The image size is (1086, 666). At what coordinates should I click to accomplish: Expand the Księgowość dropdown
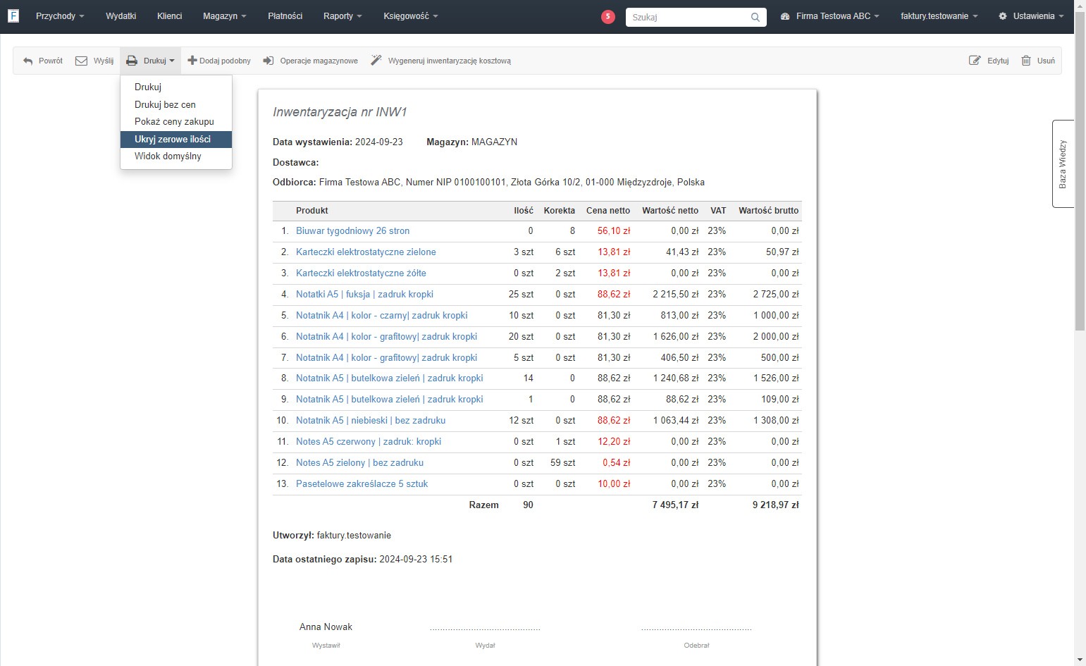411,16
